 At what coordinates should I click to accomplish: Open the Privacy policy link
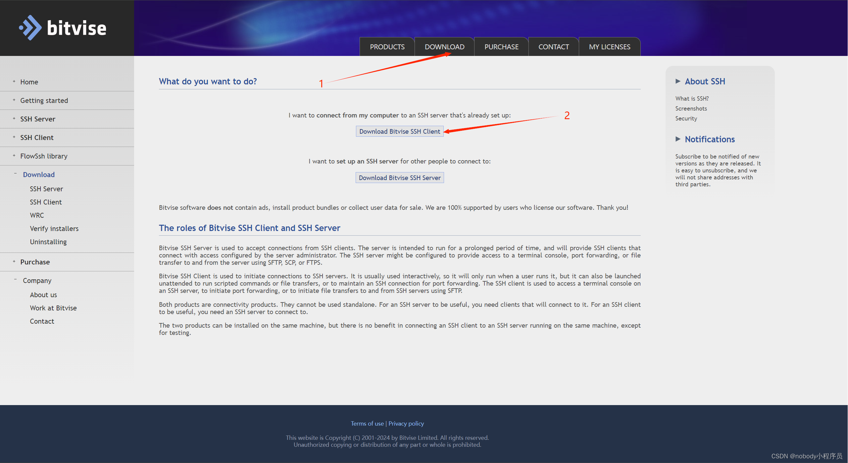coord(406,424)
